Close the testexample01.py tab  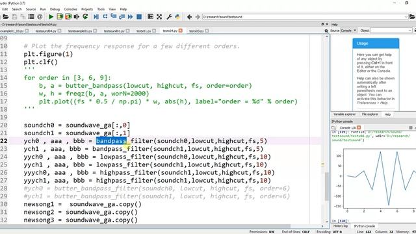[95, 31]
